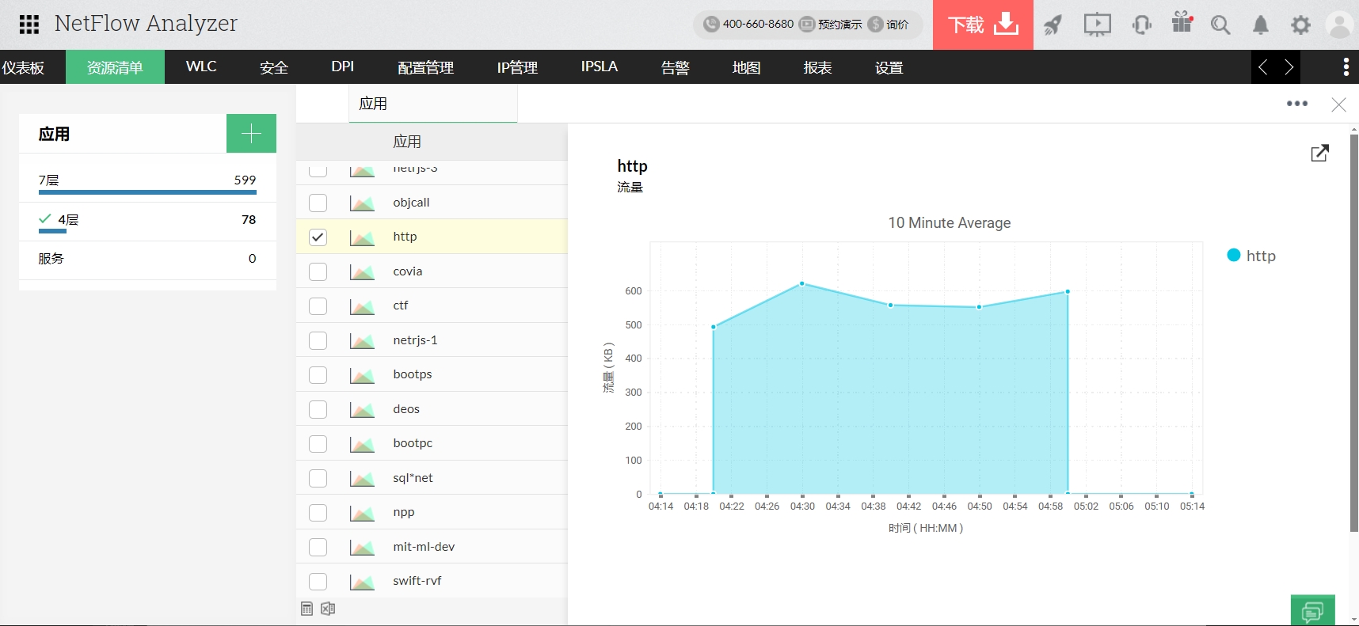Image resolution: width=1359 pixels, height=626 pixels.
Task: Switch to the DPI tab
Action: click(x=342, y=67)
